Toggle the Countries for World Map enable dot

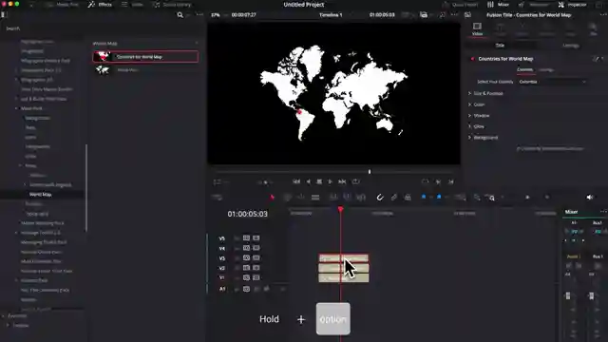[472, 59]
